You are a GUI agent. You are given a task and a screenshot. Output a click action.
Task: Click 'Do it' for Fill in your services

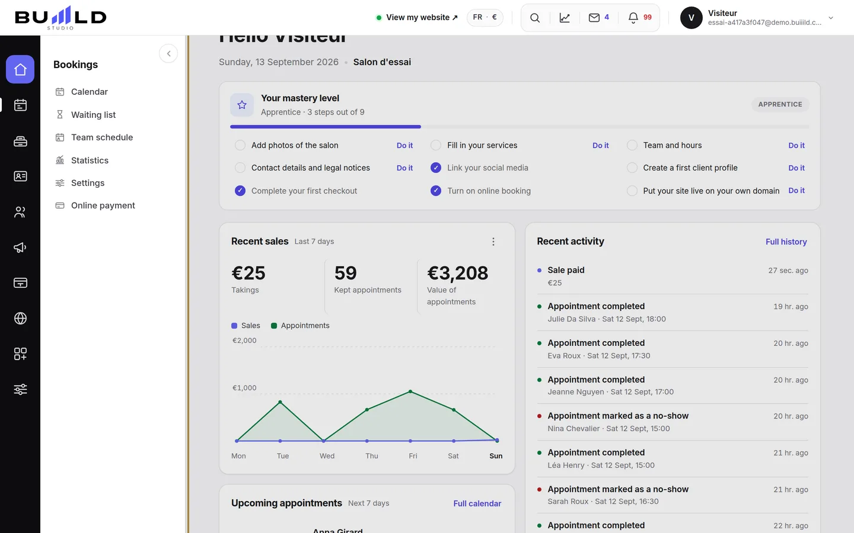(x=601, y=145)
